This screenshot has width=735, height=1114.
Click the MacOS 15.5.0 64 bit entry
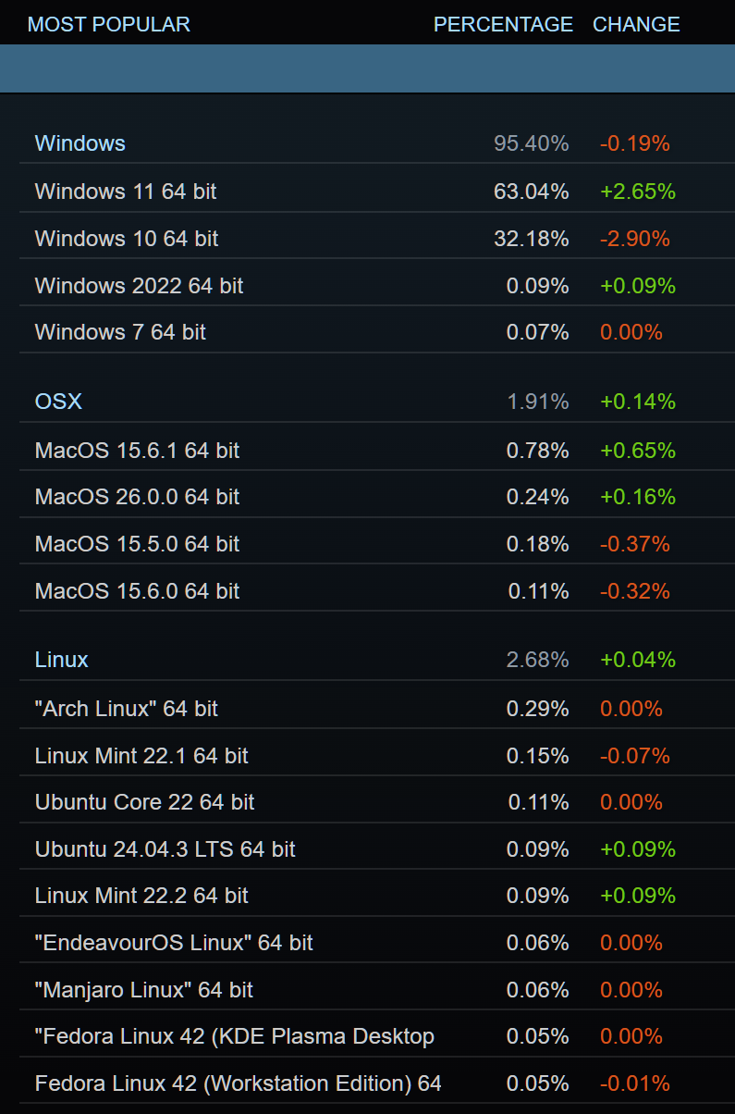(137, 544)
